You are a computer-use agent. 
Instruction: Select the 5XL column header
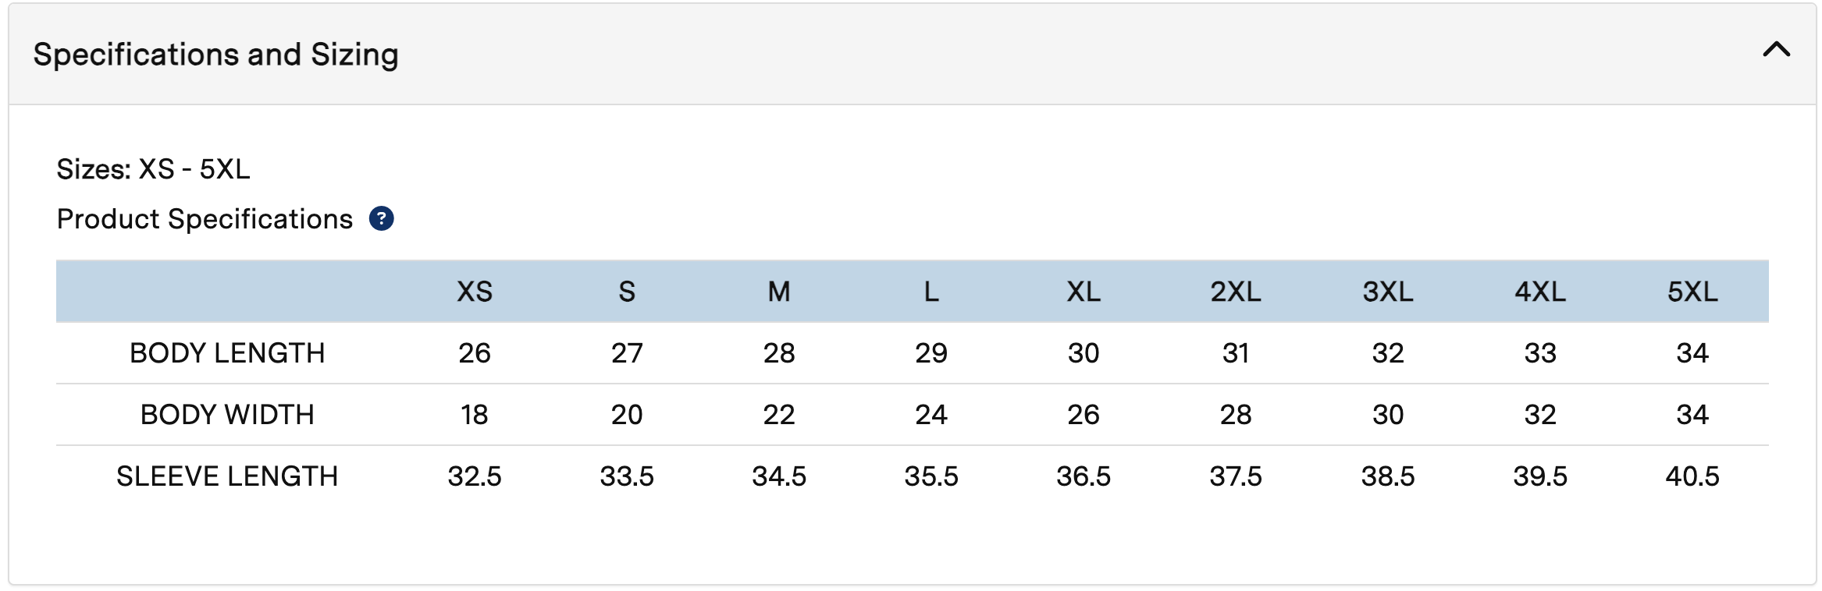[1692, 292]
